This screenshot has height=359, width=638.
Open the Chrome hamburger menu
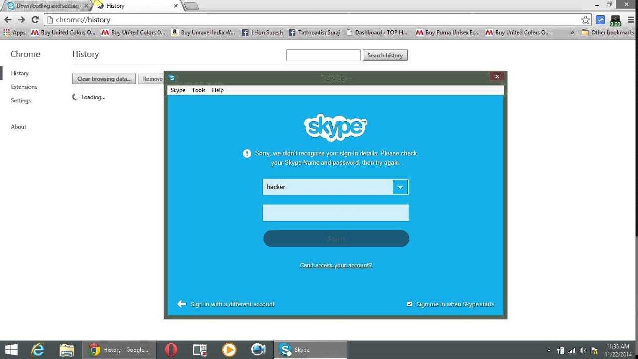(x=631, y=20)
